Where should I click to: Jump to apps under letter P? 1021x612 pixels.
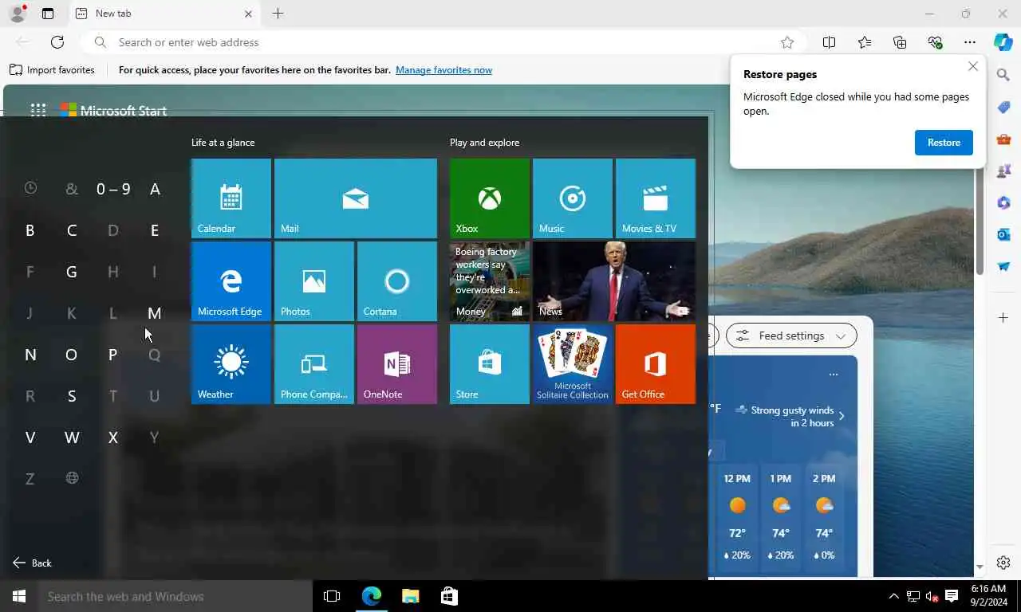[113, 355]
